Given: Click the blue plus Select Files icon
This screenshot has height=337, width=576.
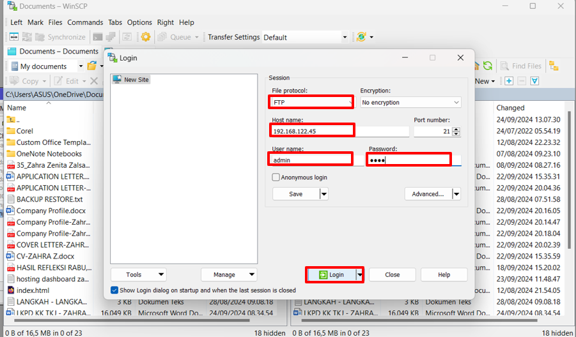Looking at the screenshot, I should pos(509,81).
